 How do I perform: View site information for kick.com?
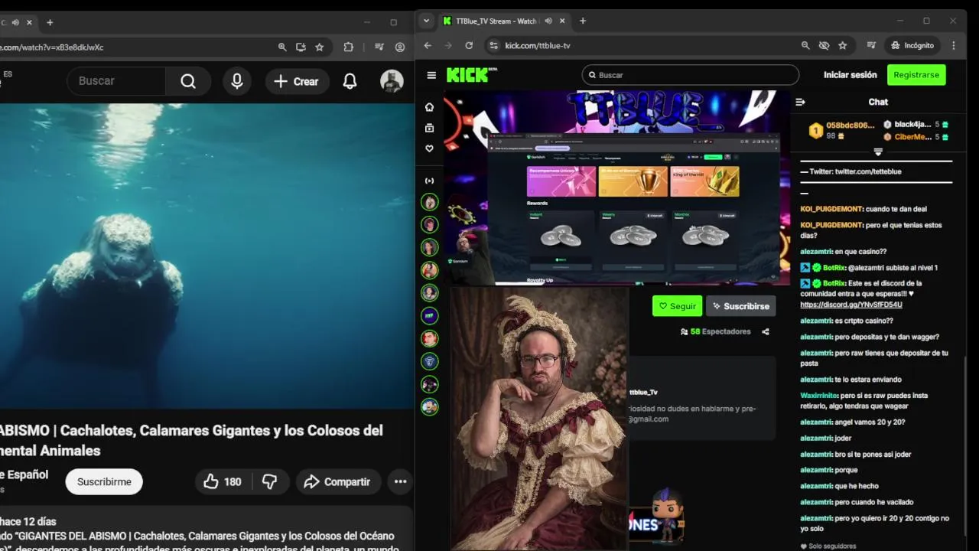pyautogui.click(x=493, y=45)
